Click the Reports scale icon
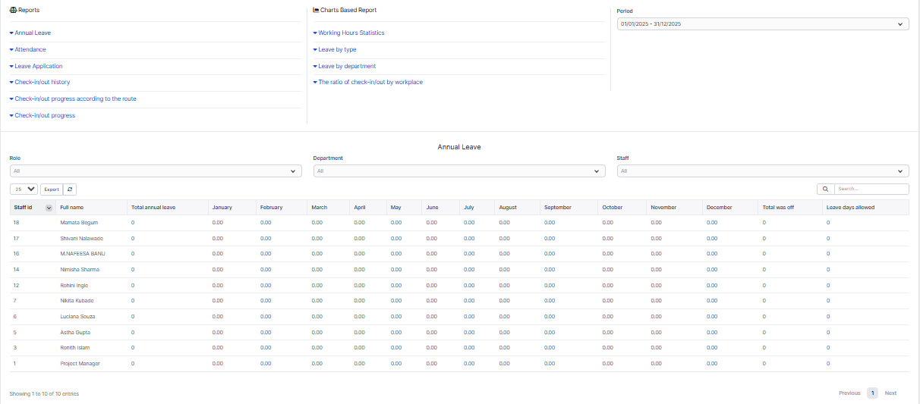 point(13,11)
